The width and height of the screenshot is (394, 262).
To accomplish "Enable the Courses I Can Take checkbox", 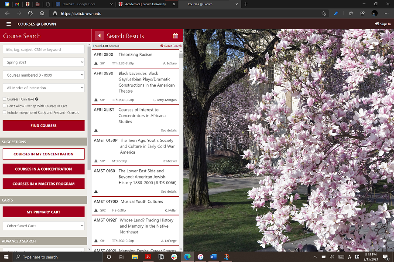I will point(4,99).
